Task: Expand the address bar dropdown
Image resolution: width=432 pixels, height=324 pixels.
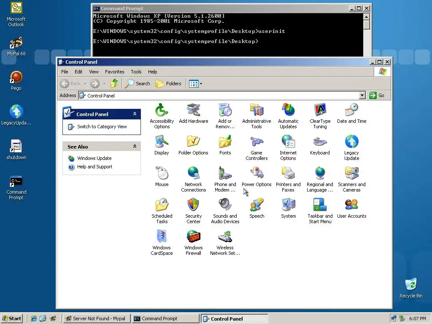Action: pyautogui.click(x=362, y=95)
